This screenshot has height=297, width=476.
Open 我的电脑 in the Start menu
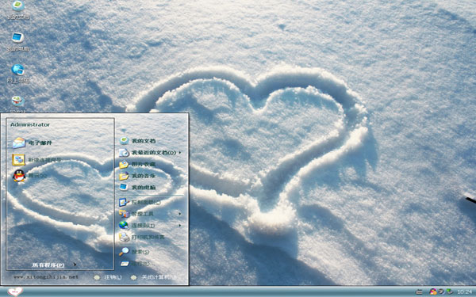[137, 187]
